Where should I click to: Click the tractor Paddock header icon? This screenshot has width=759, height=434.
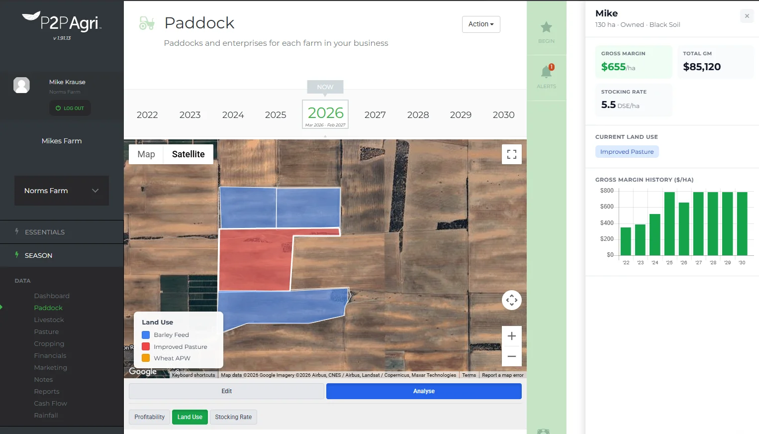147,23
